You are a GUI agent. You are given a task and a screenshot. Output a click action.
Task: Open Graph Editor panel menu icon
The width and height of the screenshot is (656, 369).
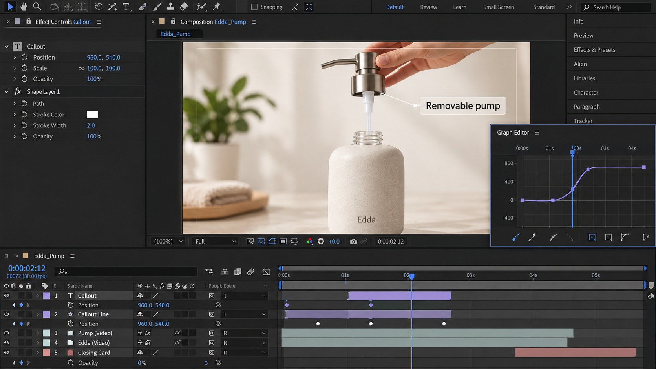coord(537,133)
